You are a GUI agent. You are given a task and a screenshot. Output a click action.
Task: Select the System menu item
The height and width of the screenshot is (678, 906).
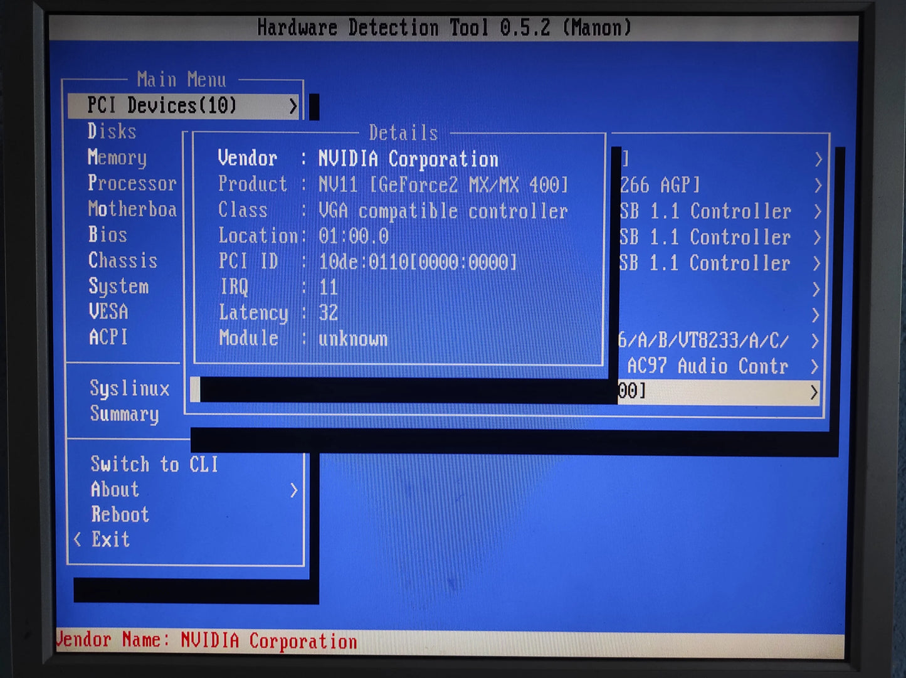[x=119, y=286]
